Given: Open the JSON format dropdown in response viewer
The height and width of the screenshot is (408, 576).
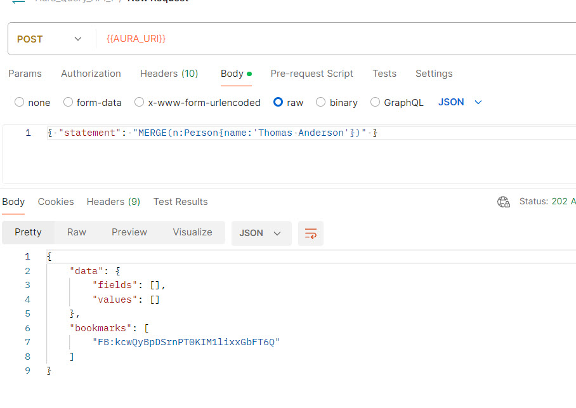Looking at the screenshot, I should point(261,233).
